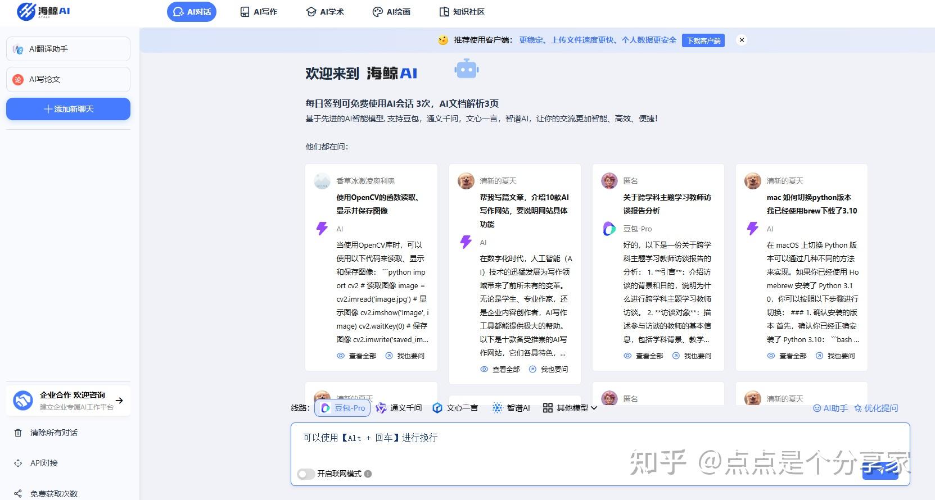Click the emoji icon in the banner
This screenshot has height=500, width=935.
coord(443,40)
